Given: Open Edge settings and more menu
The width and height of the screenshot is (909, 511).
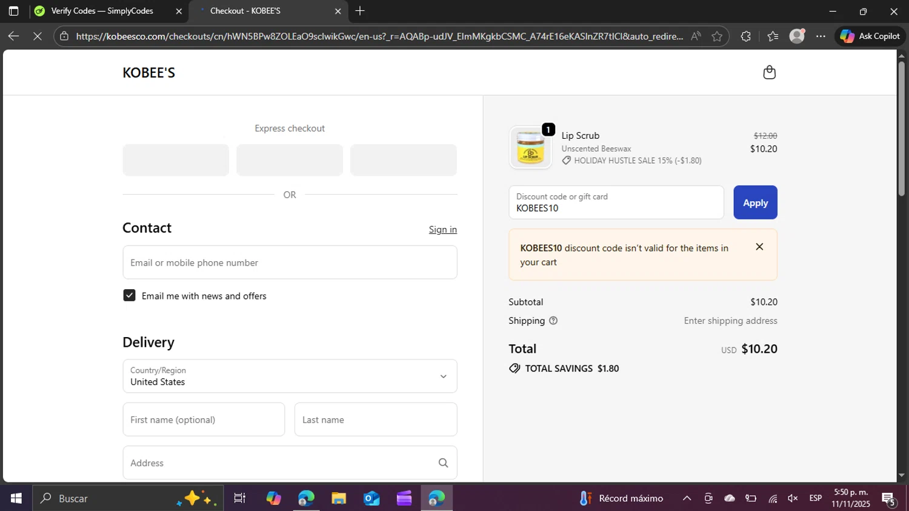Looking at the screenshot, I should (821, 36).
